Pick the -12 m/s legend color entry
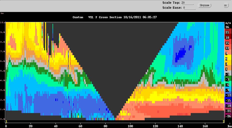The image size is (232, 128). pos(228,95)
